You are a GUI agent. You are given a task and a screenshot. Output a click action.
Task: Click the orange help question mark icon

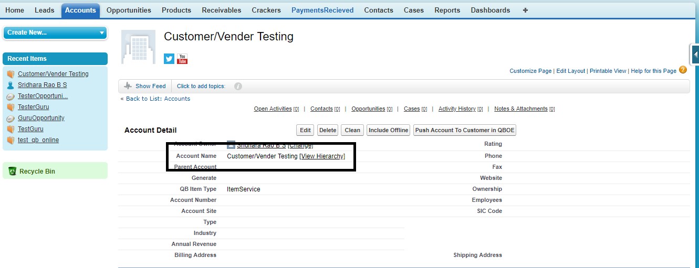coord(683,70)
